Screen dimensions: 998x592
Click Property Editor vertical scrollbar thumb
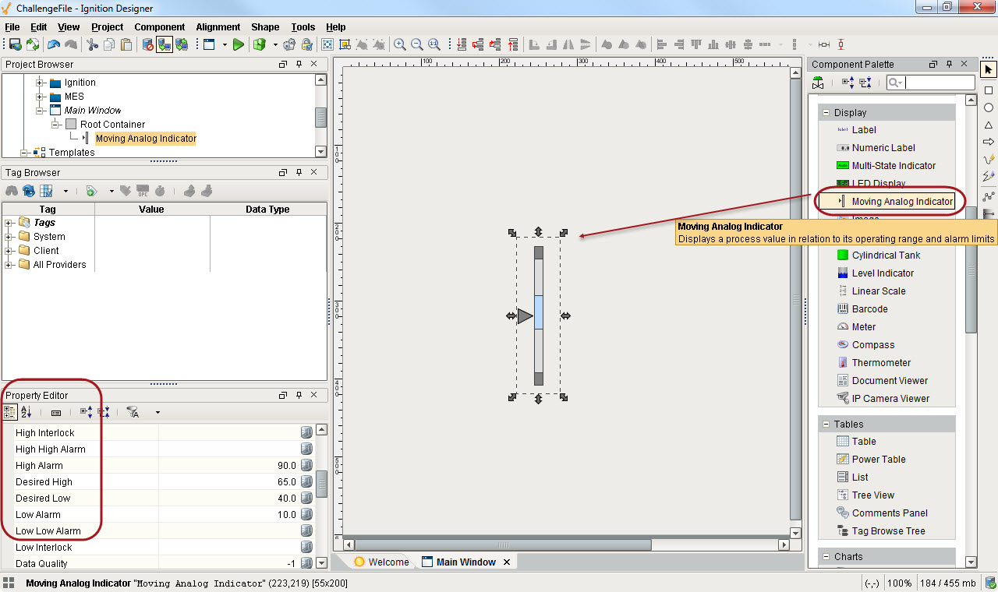click(321, 484)
